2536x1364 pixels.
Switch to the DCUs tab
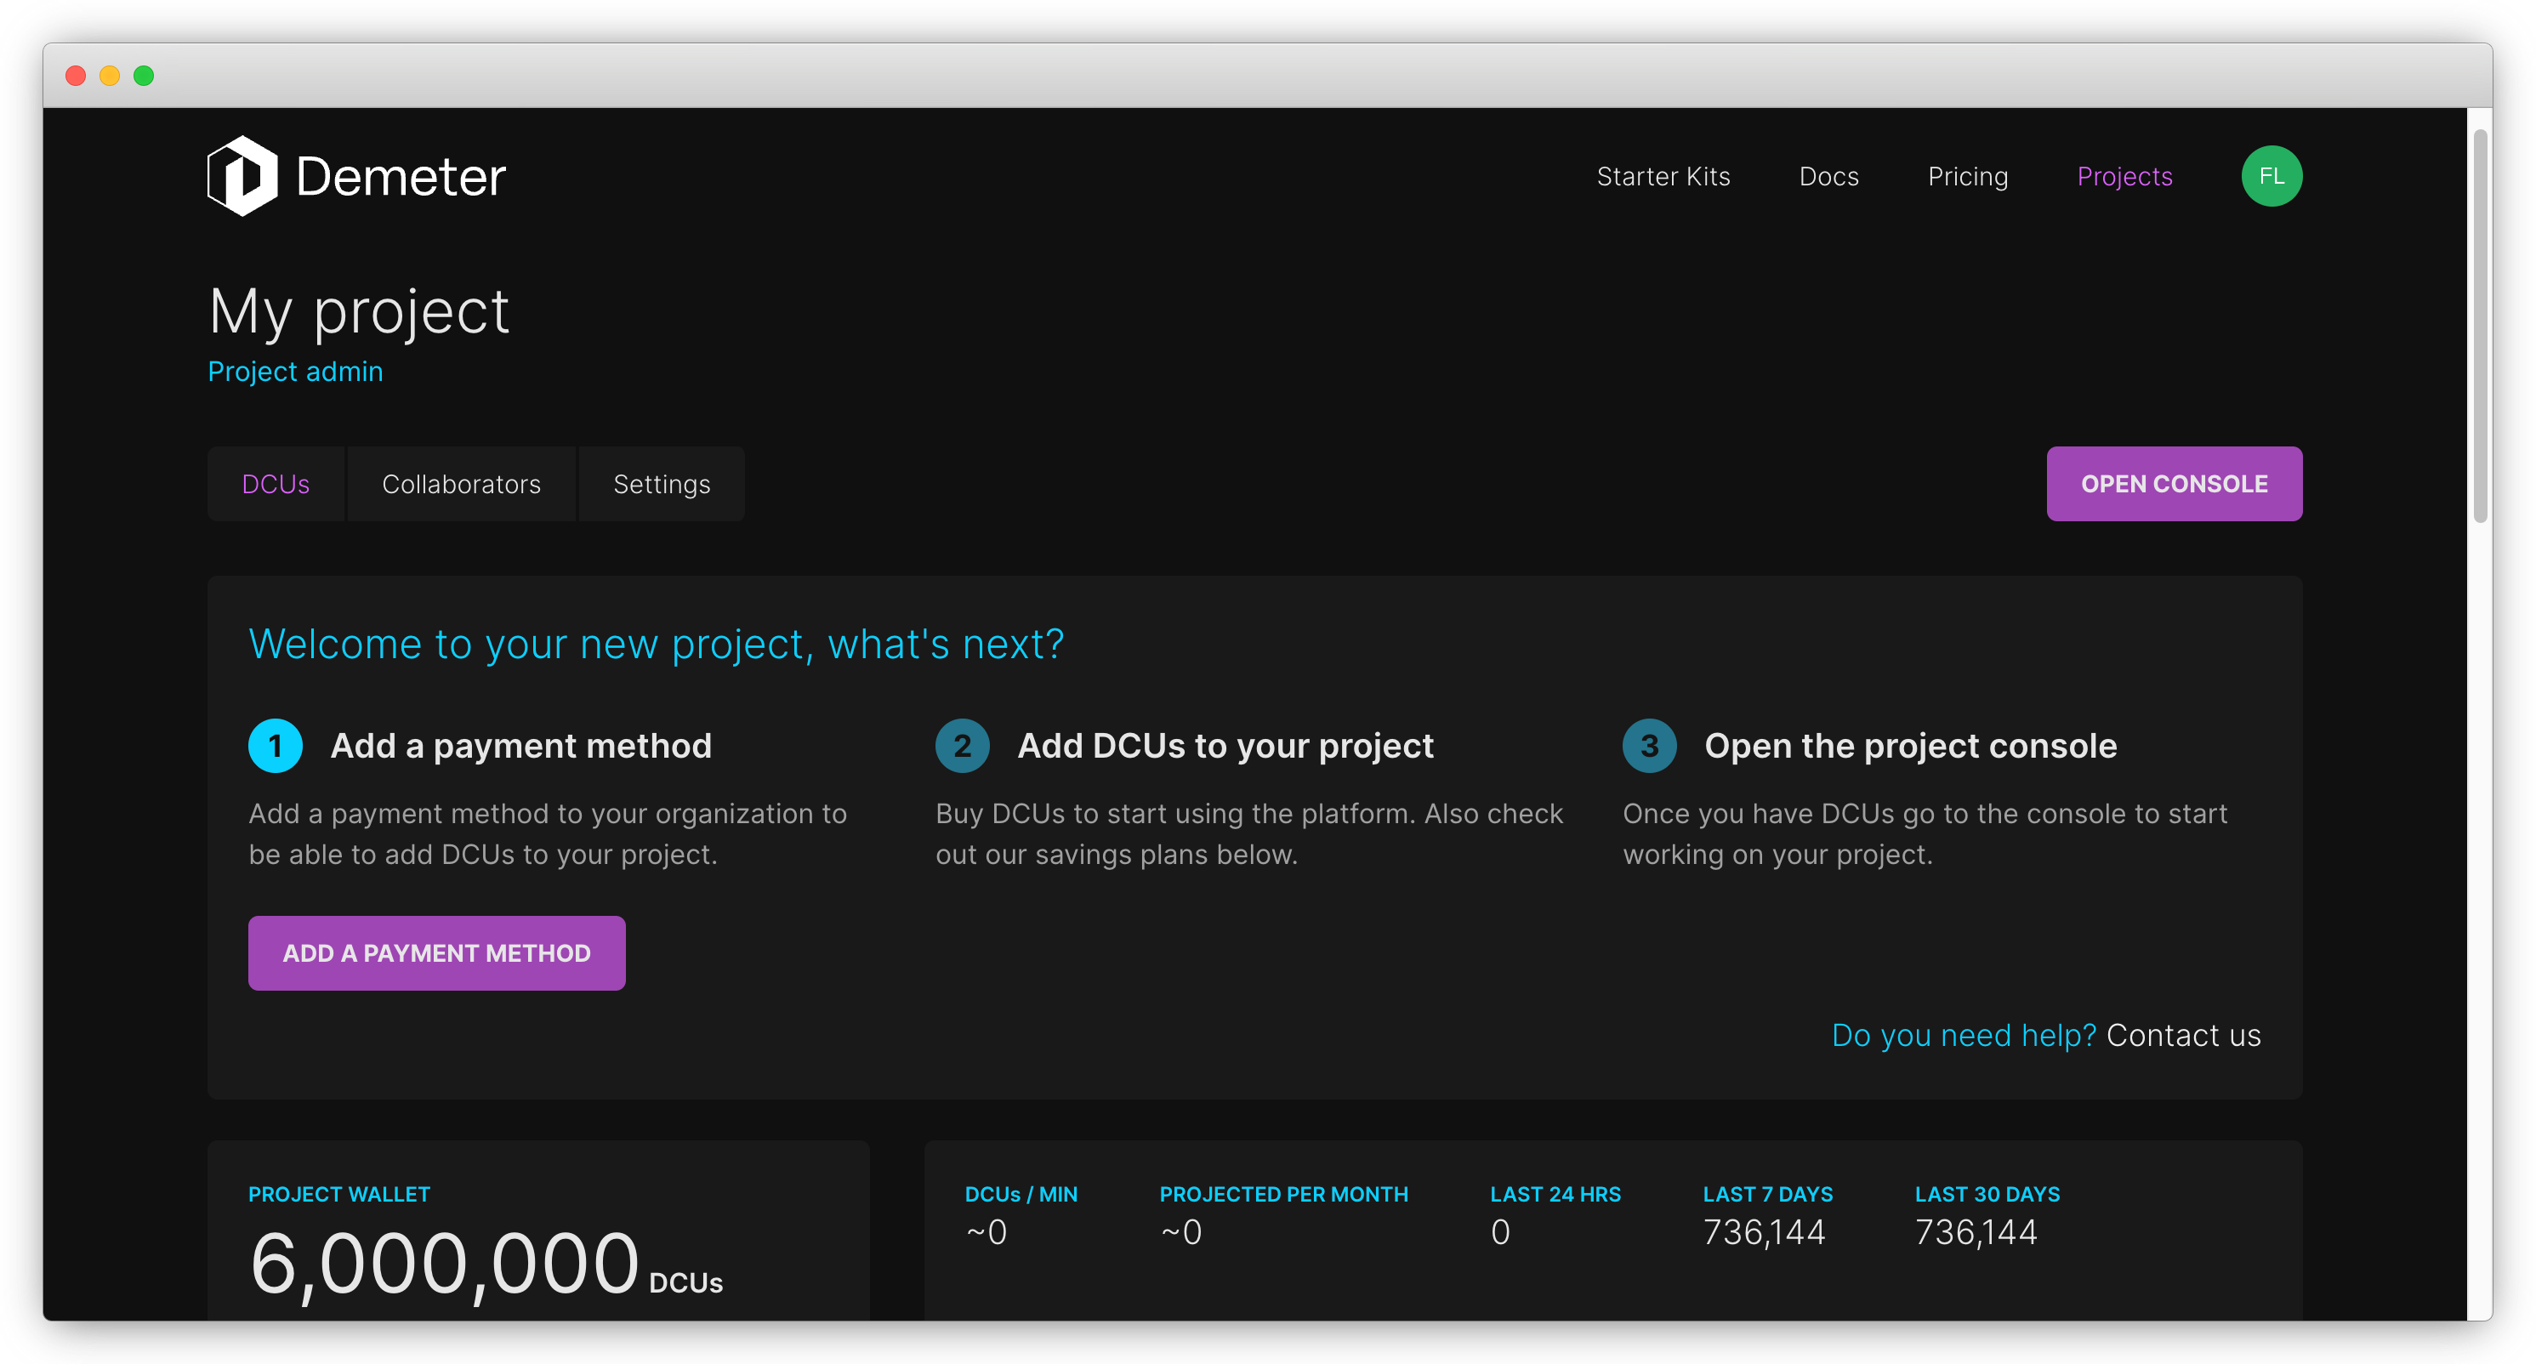[x=276, y=483]
